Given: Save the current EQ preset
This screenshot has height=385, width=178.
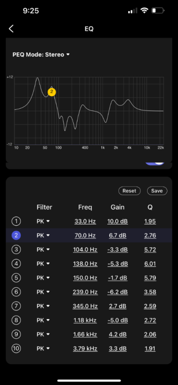Looking at the screenshot, I should (157, 191).
